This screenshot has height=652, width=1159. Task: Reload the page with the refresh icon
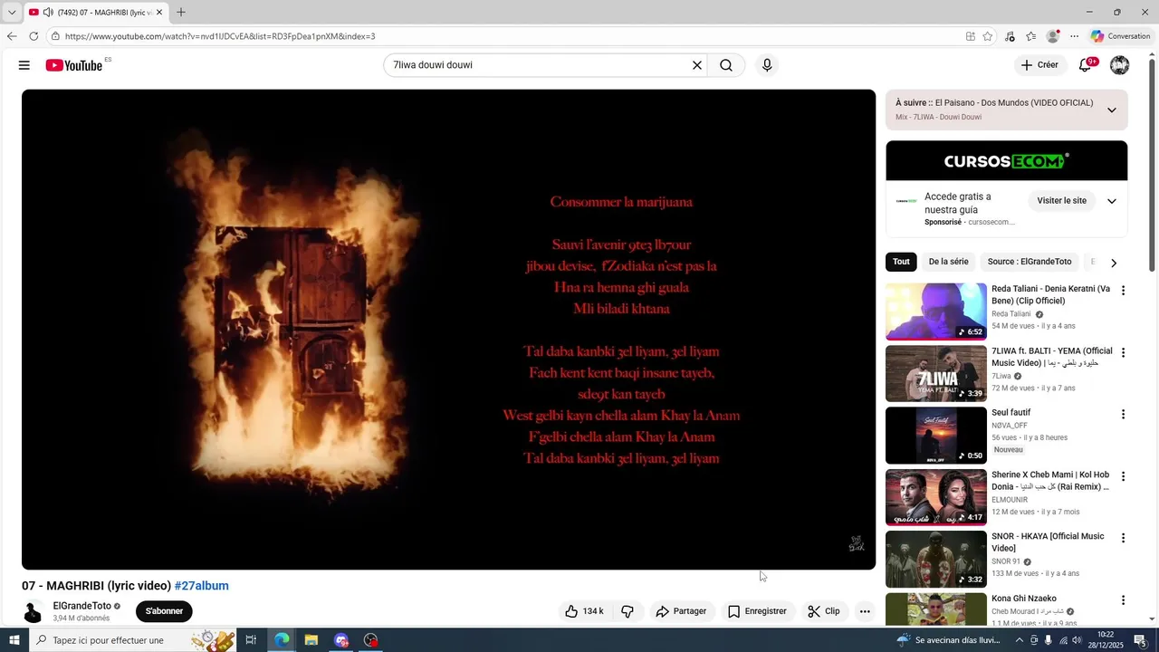tap(34, 36)
